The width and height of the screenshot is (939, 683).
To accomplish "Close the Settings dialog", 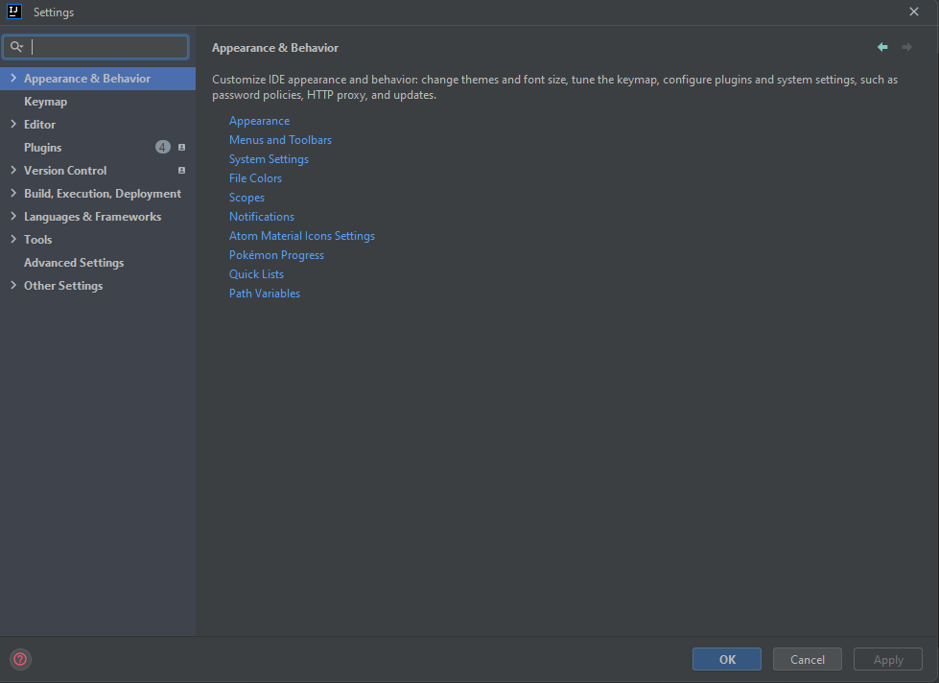I will click(914, 12).
